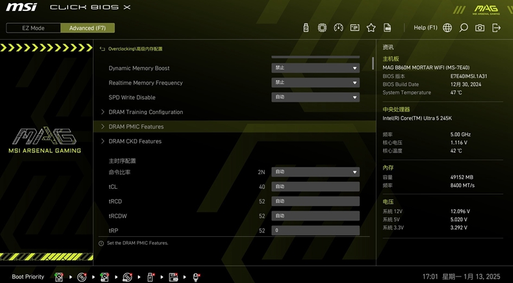The width and height of the screenshot is (513, 283).
Task: Open search with the magnifier icon
Action: tap(464, 28)
